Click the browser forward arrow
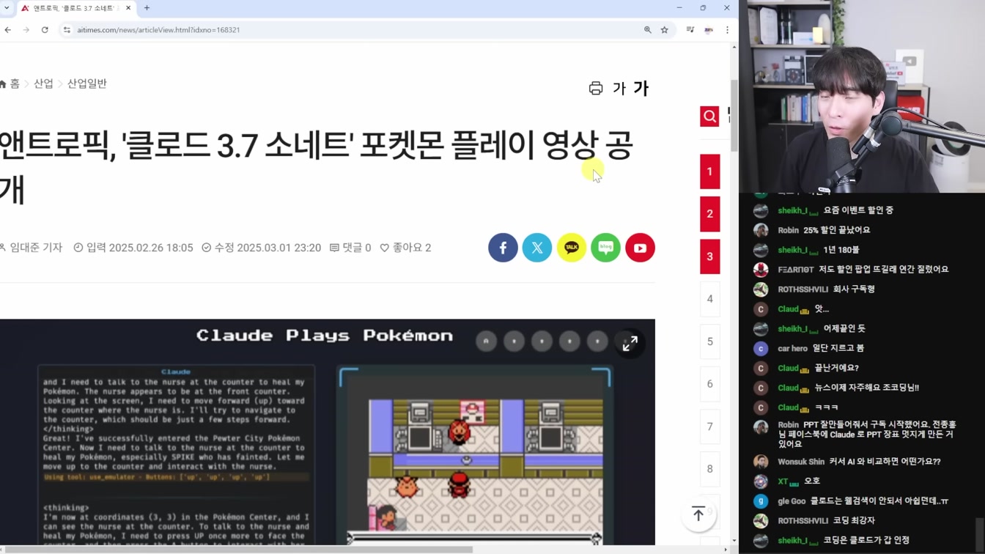This screenshot has height=554, width=985. tap(26, 30)
